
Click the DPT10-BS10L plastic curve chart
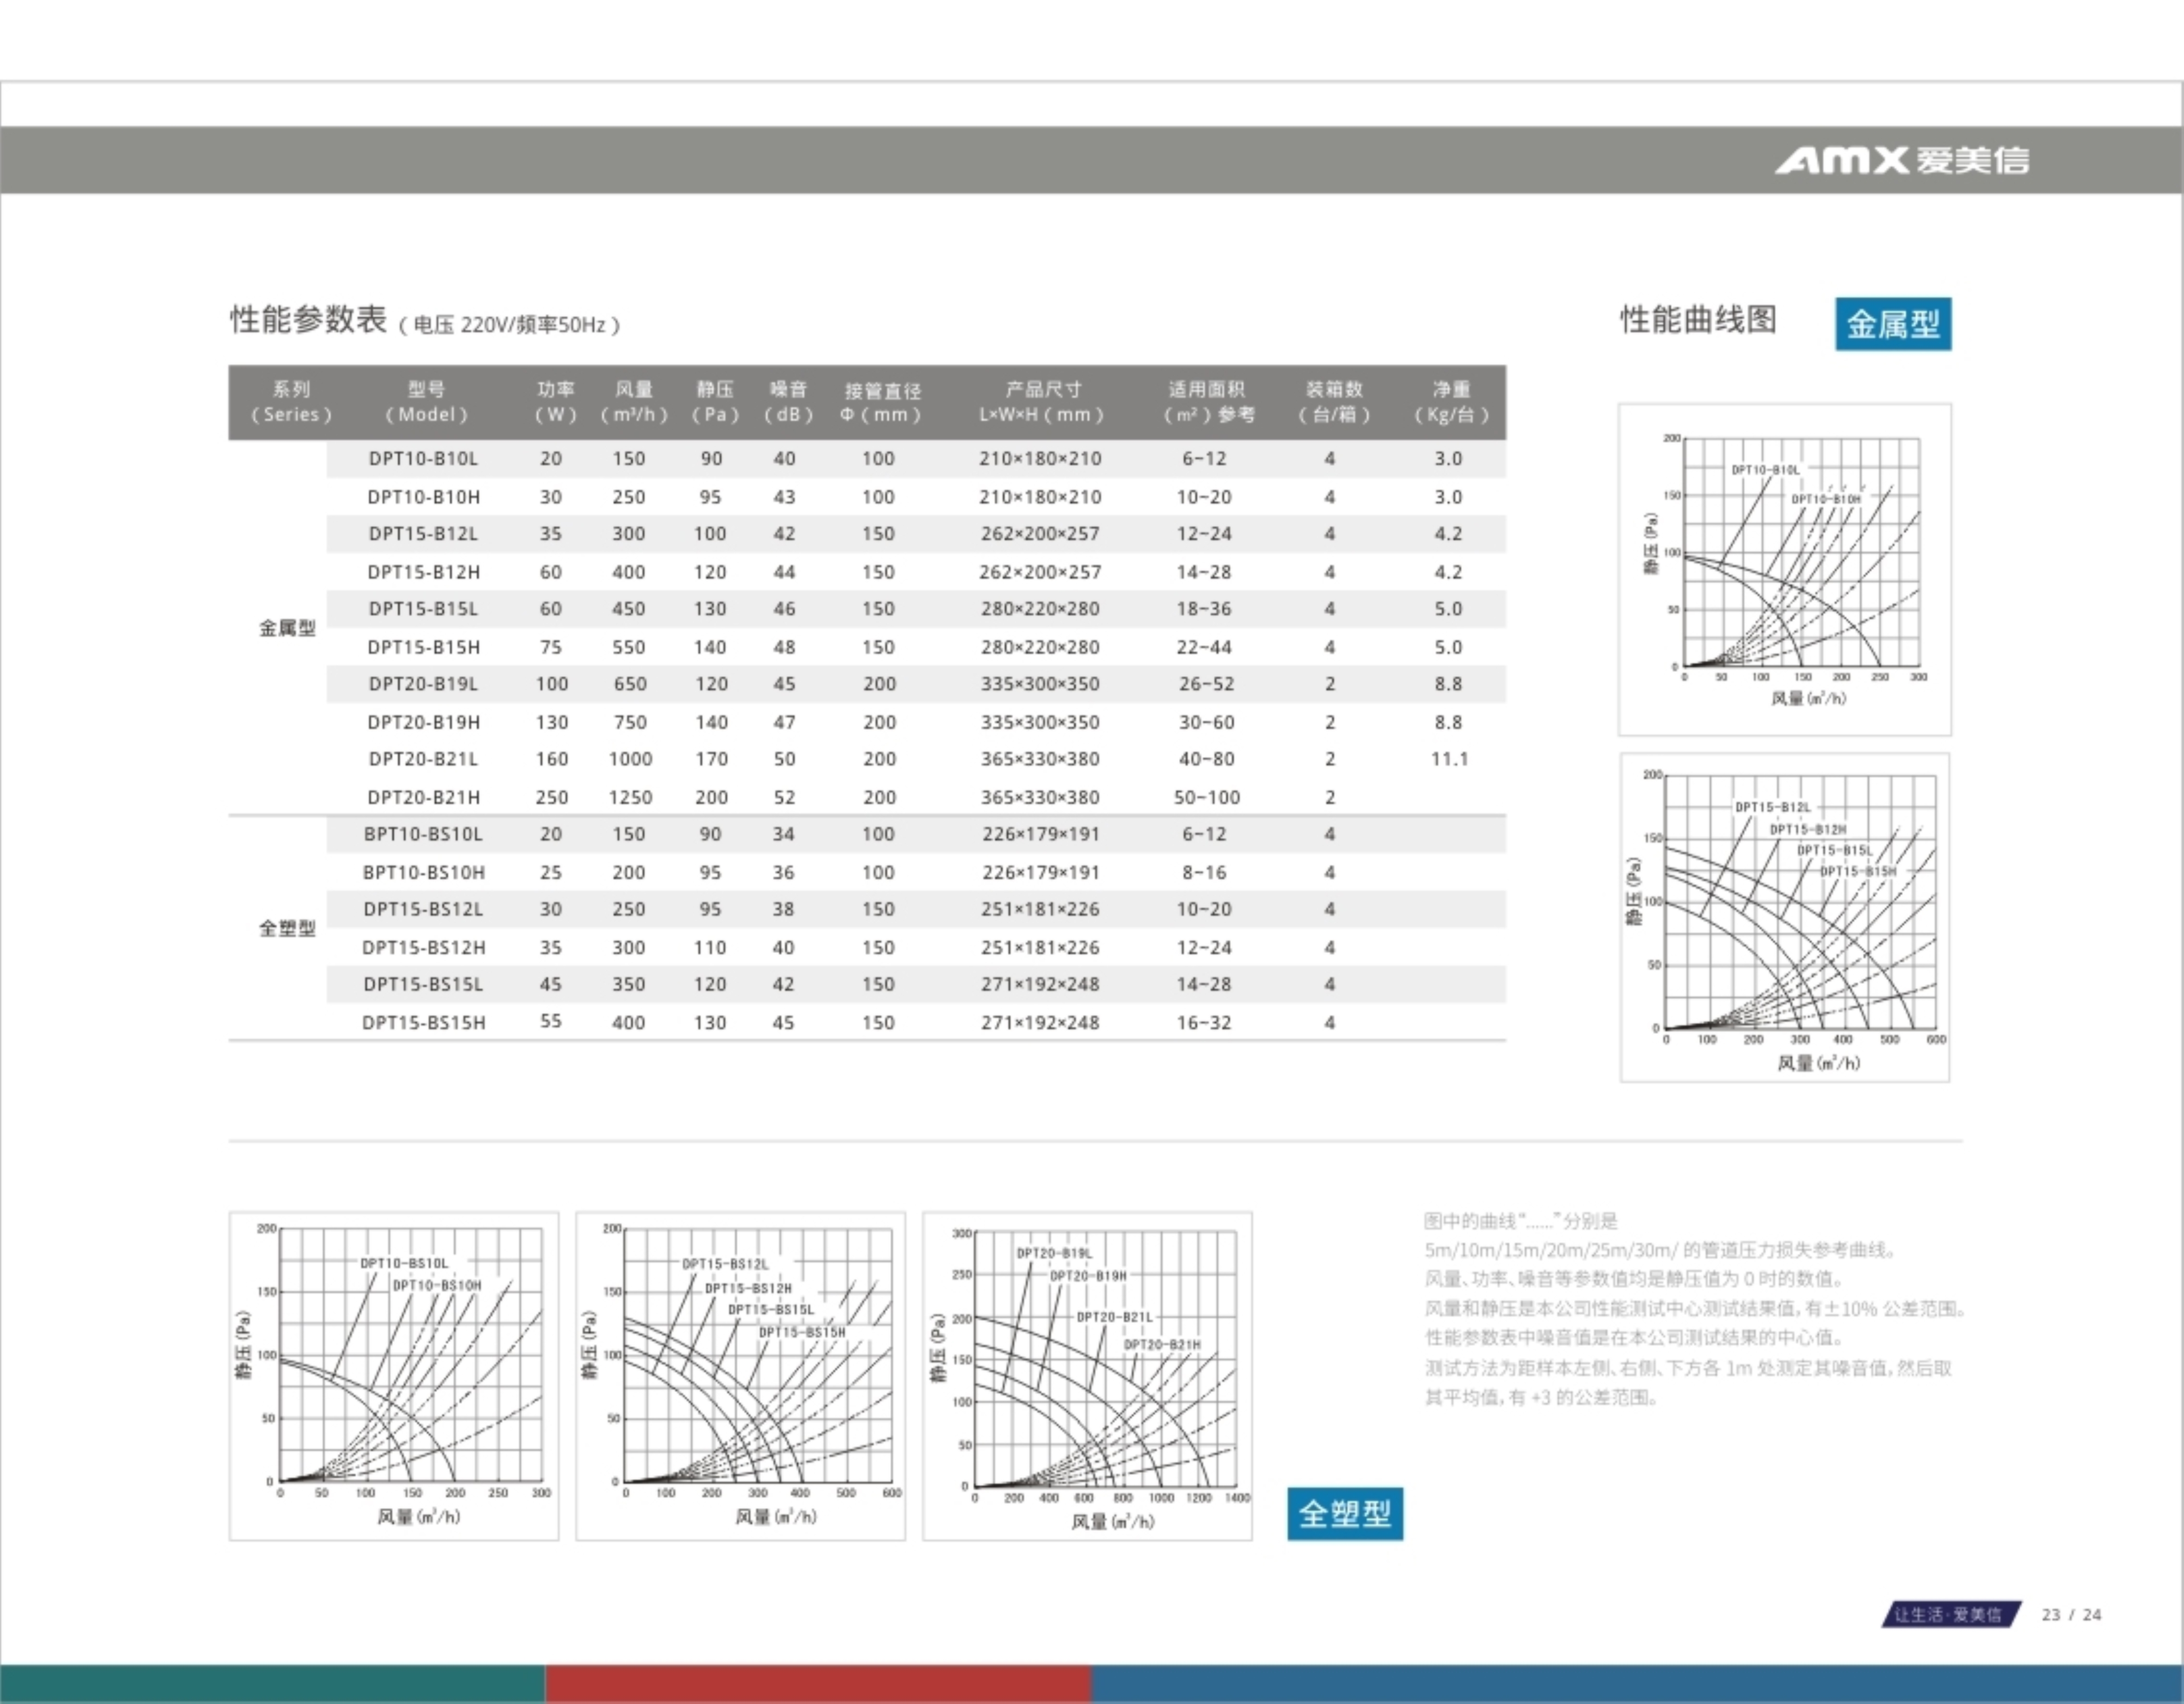[x=393, y=1376]
